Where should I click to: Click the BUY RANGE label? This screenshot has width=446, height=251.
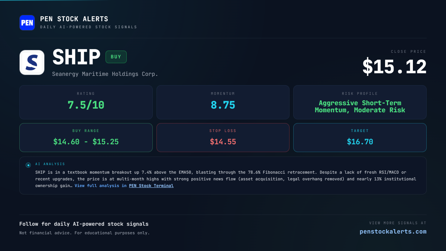pyautogui.click(x=86, y=131)
